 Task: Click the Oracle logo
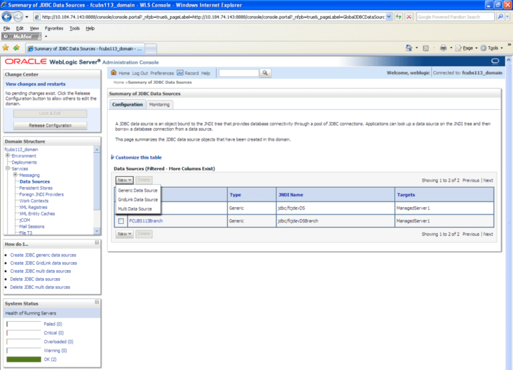[x=25, y=61]
